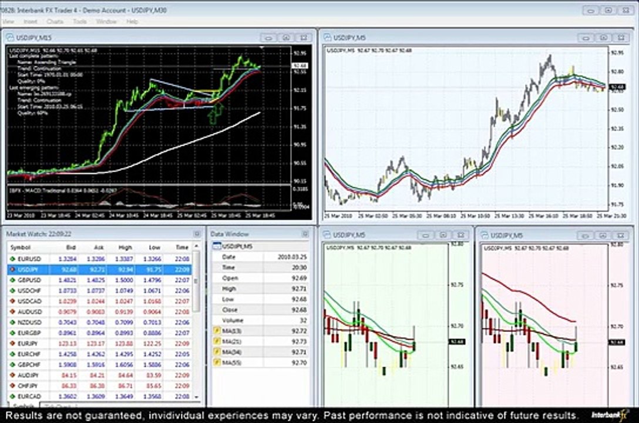Click the Bid column header

pyautogui.click(x=71, y=247)
